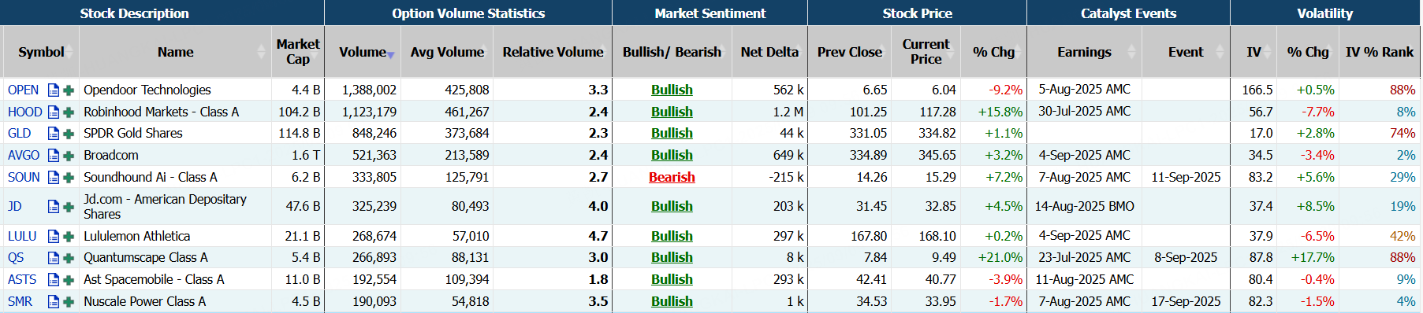1423x313 pixels.
Task: Open the Bullish link in the OPEN row
Action: (x=672, y=90)
